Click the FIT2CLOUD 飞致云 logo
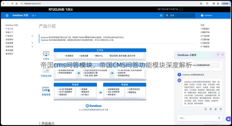The width and height of the screenshot is (232, 126). pos(61,10)
